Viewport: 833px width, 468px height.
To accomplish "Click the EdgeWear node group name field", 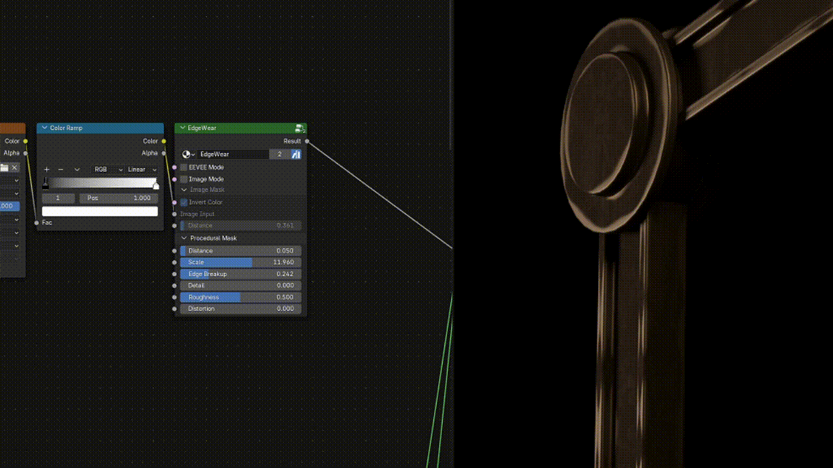I will (x=233, y=154).
